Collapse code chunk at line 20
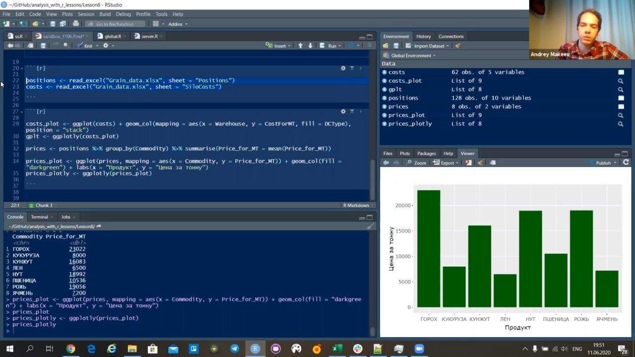The image size is (635, 357). 23,68
